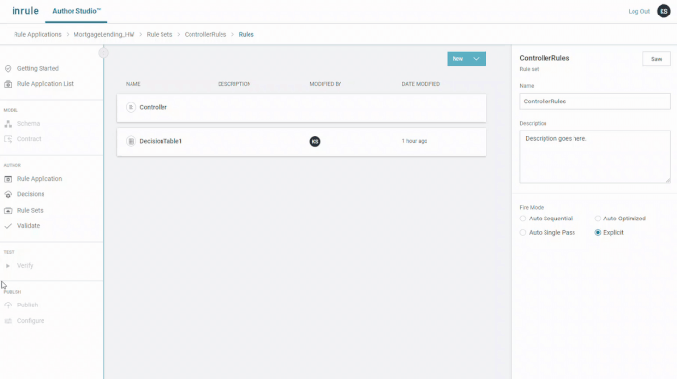
Task: Click the Decisions icon in sidebar
Action: click(8, 194)
